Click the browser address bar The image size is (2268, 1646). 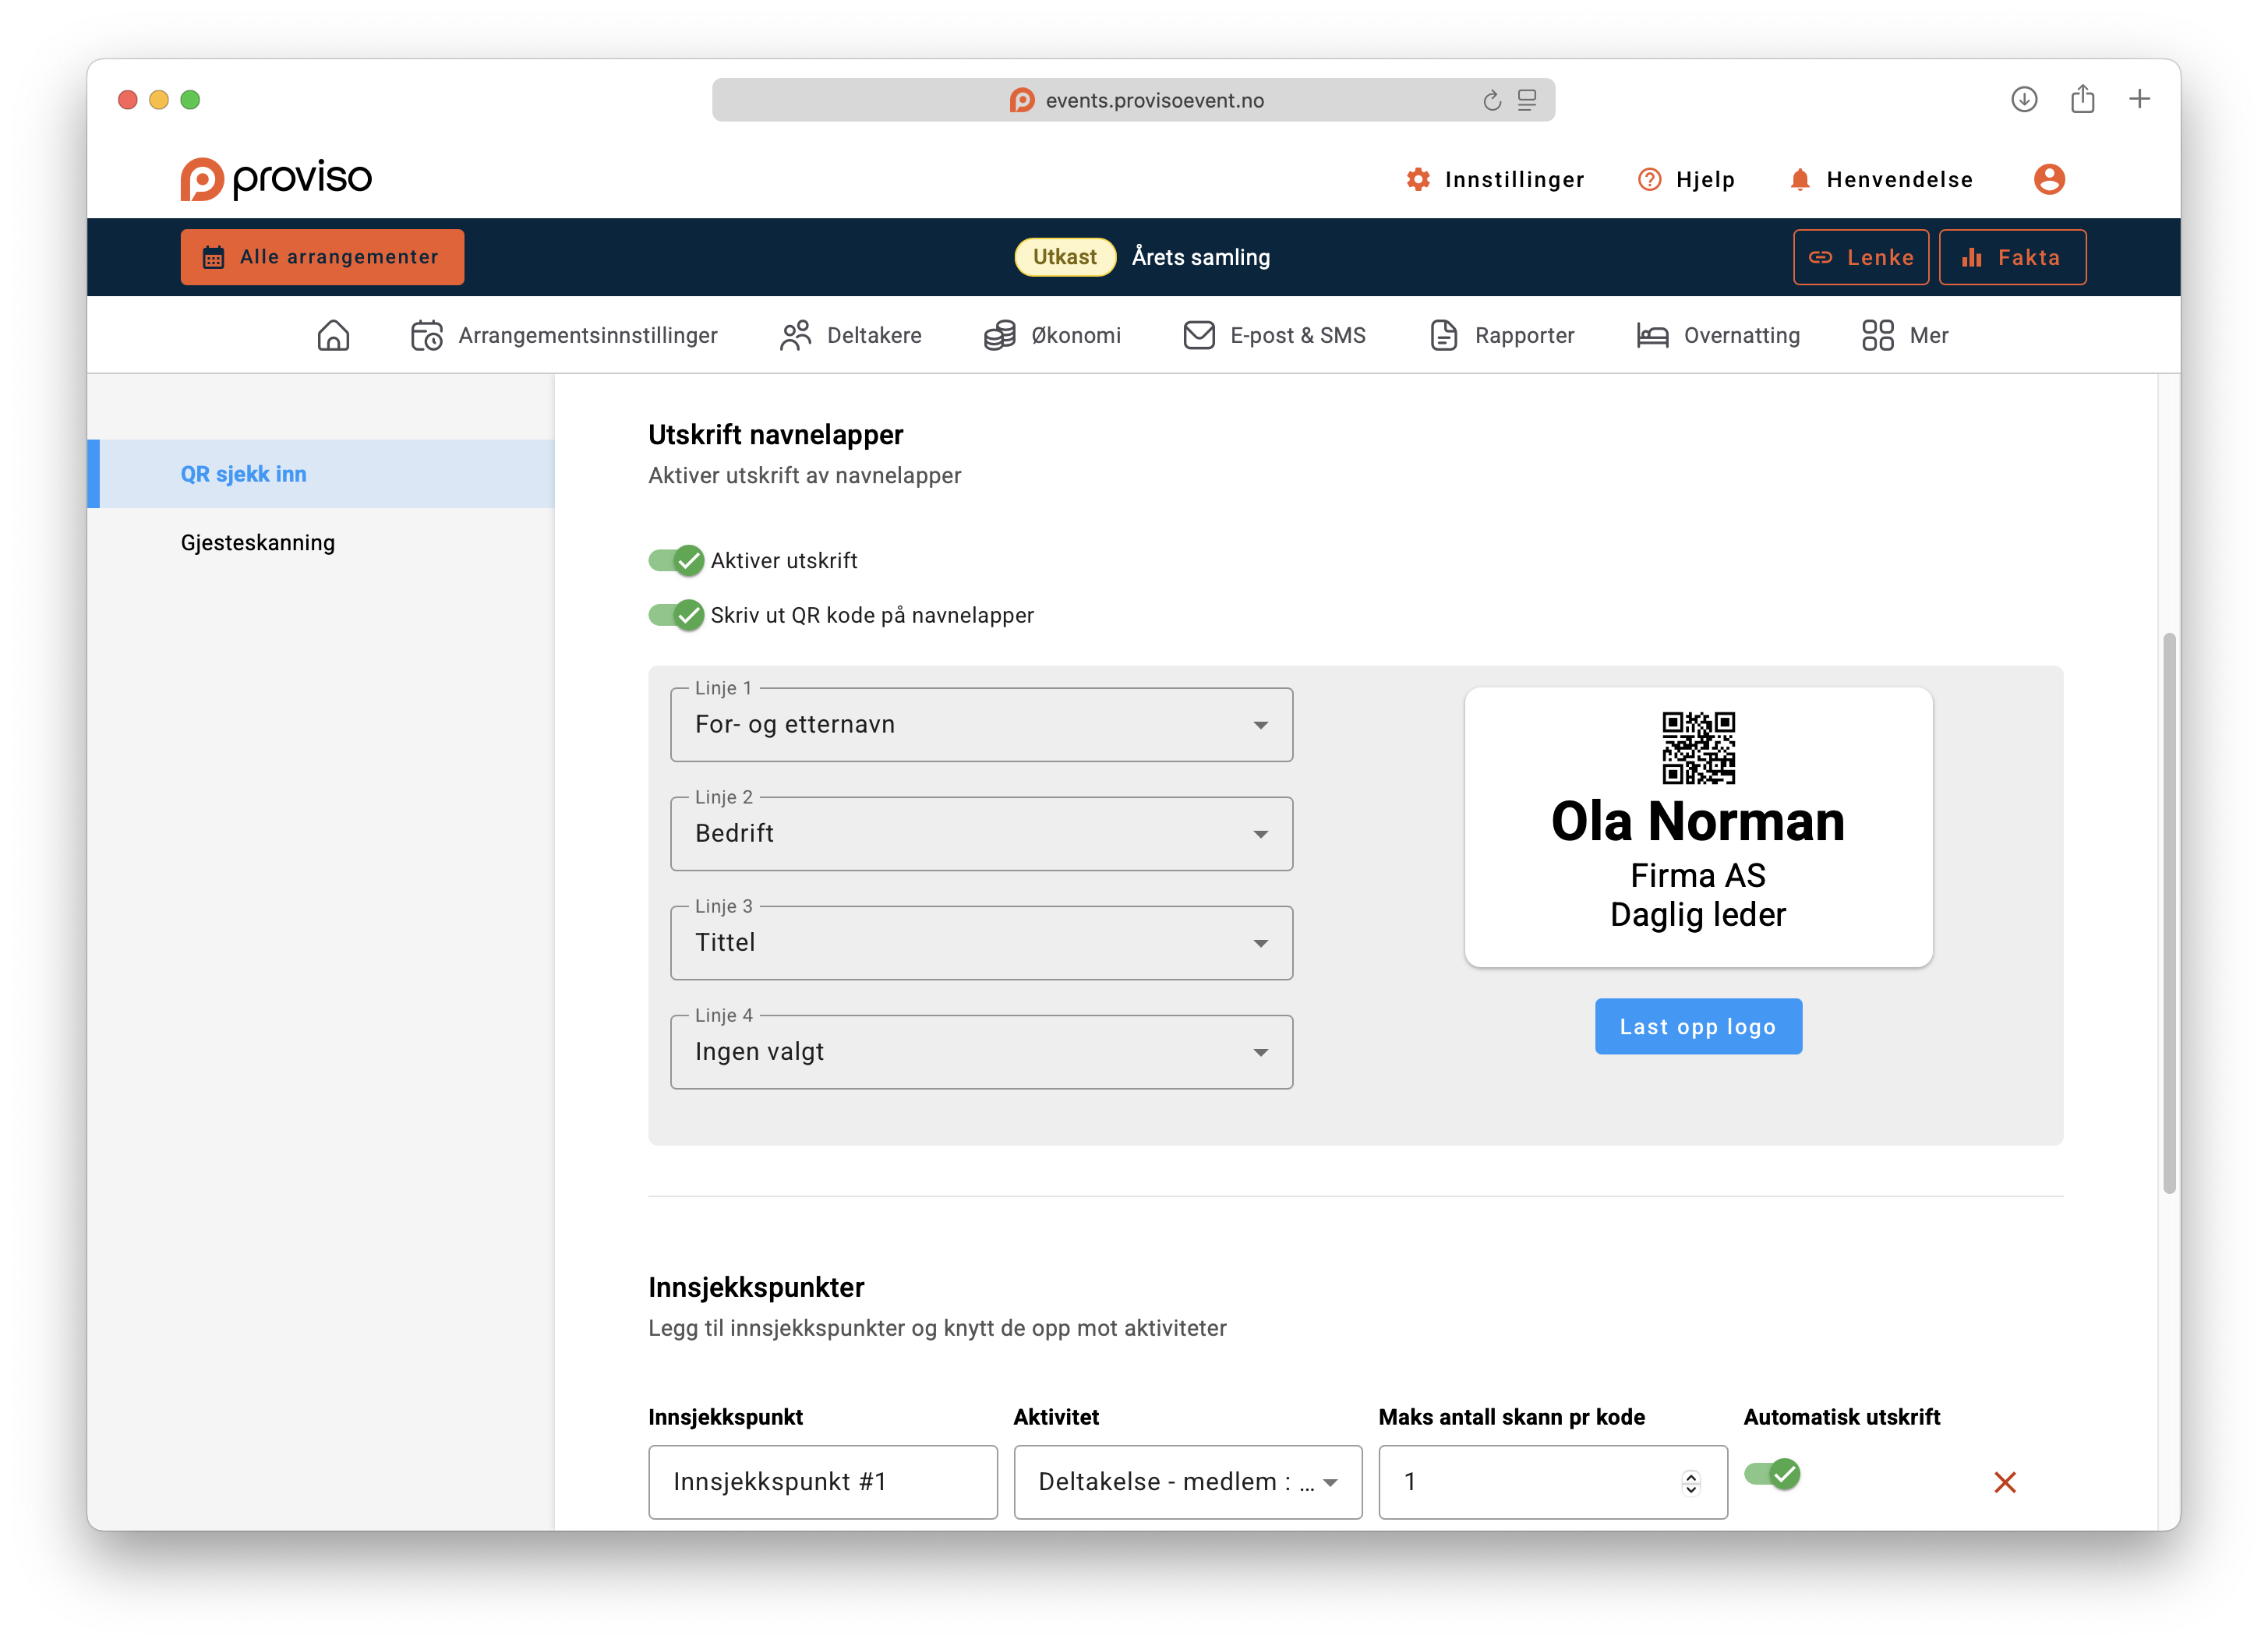point(1133,100)
